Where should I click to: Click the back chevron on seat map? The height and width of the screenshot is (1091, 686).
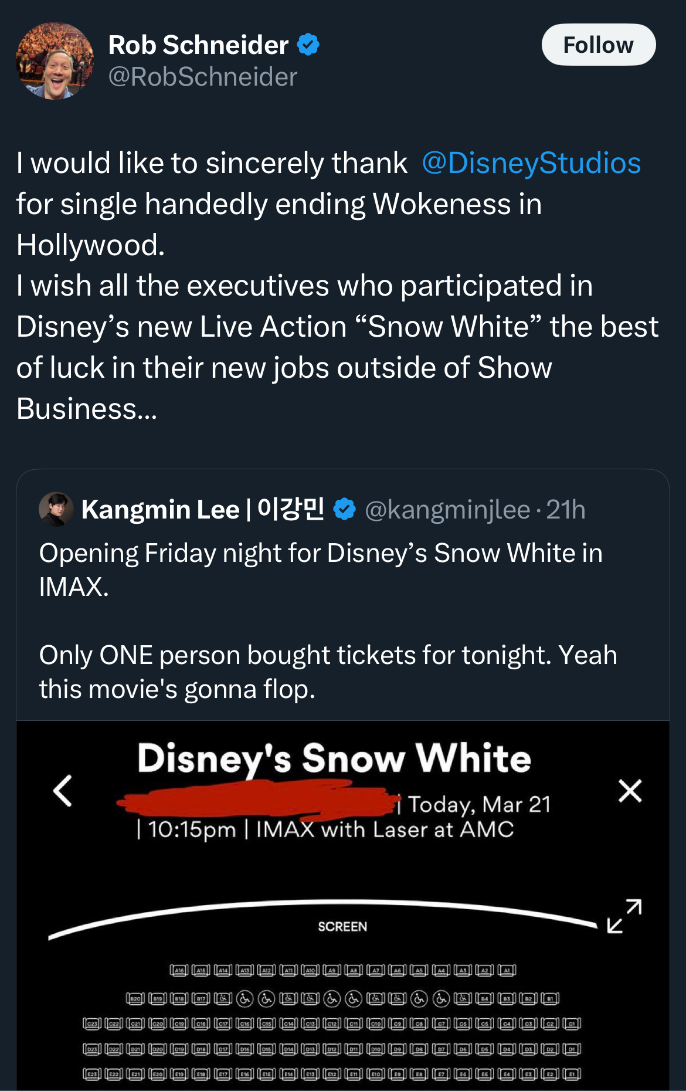coord(63,791)
